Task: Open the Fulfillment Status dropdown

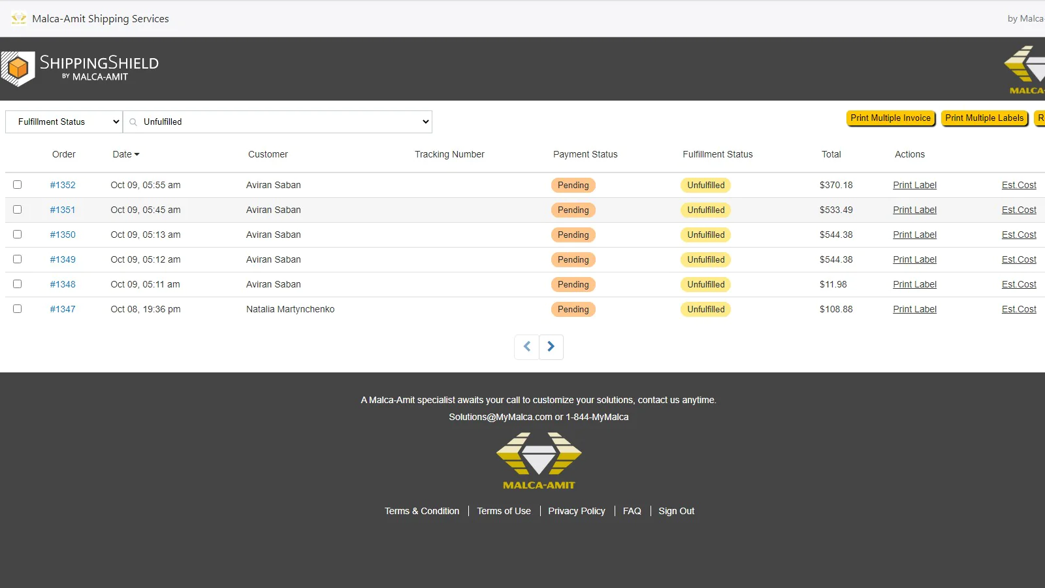Action: [63, 122]
